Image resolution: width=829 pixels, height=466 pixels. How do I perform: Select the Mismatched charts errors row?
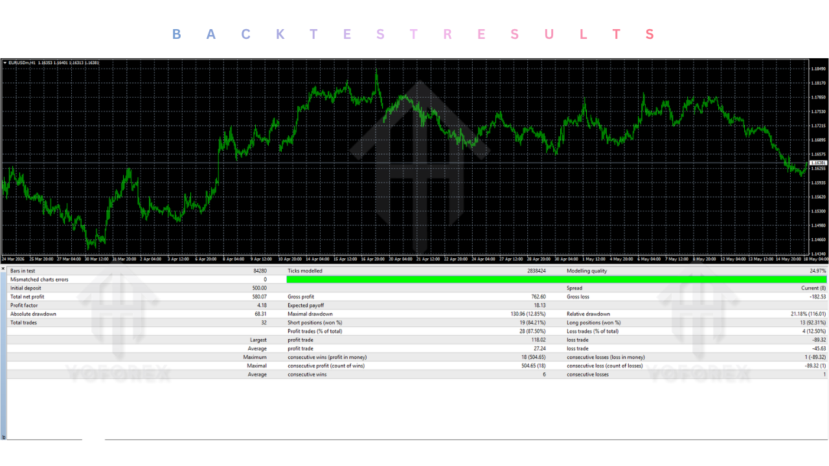tap(138, 280)
